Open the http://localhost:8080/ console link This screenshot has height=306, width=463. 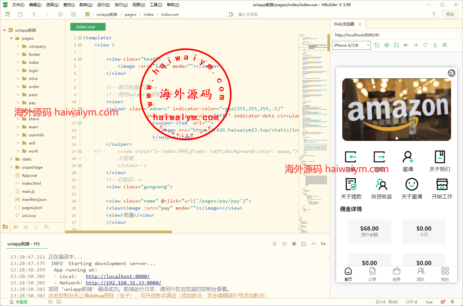coord(118,276)
